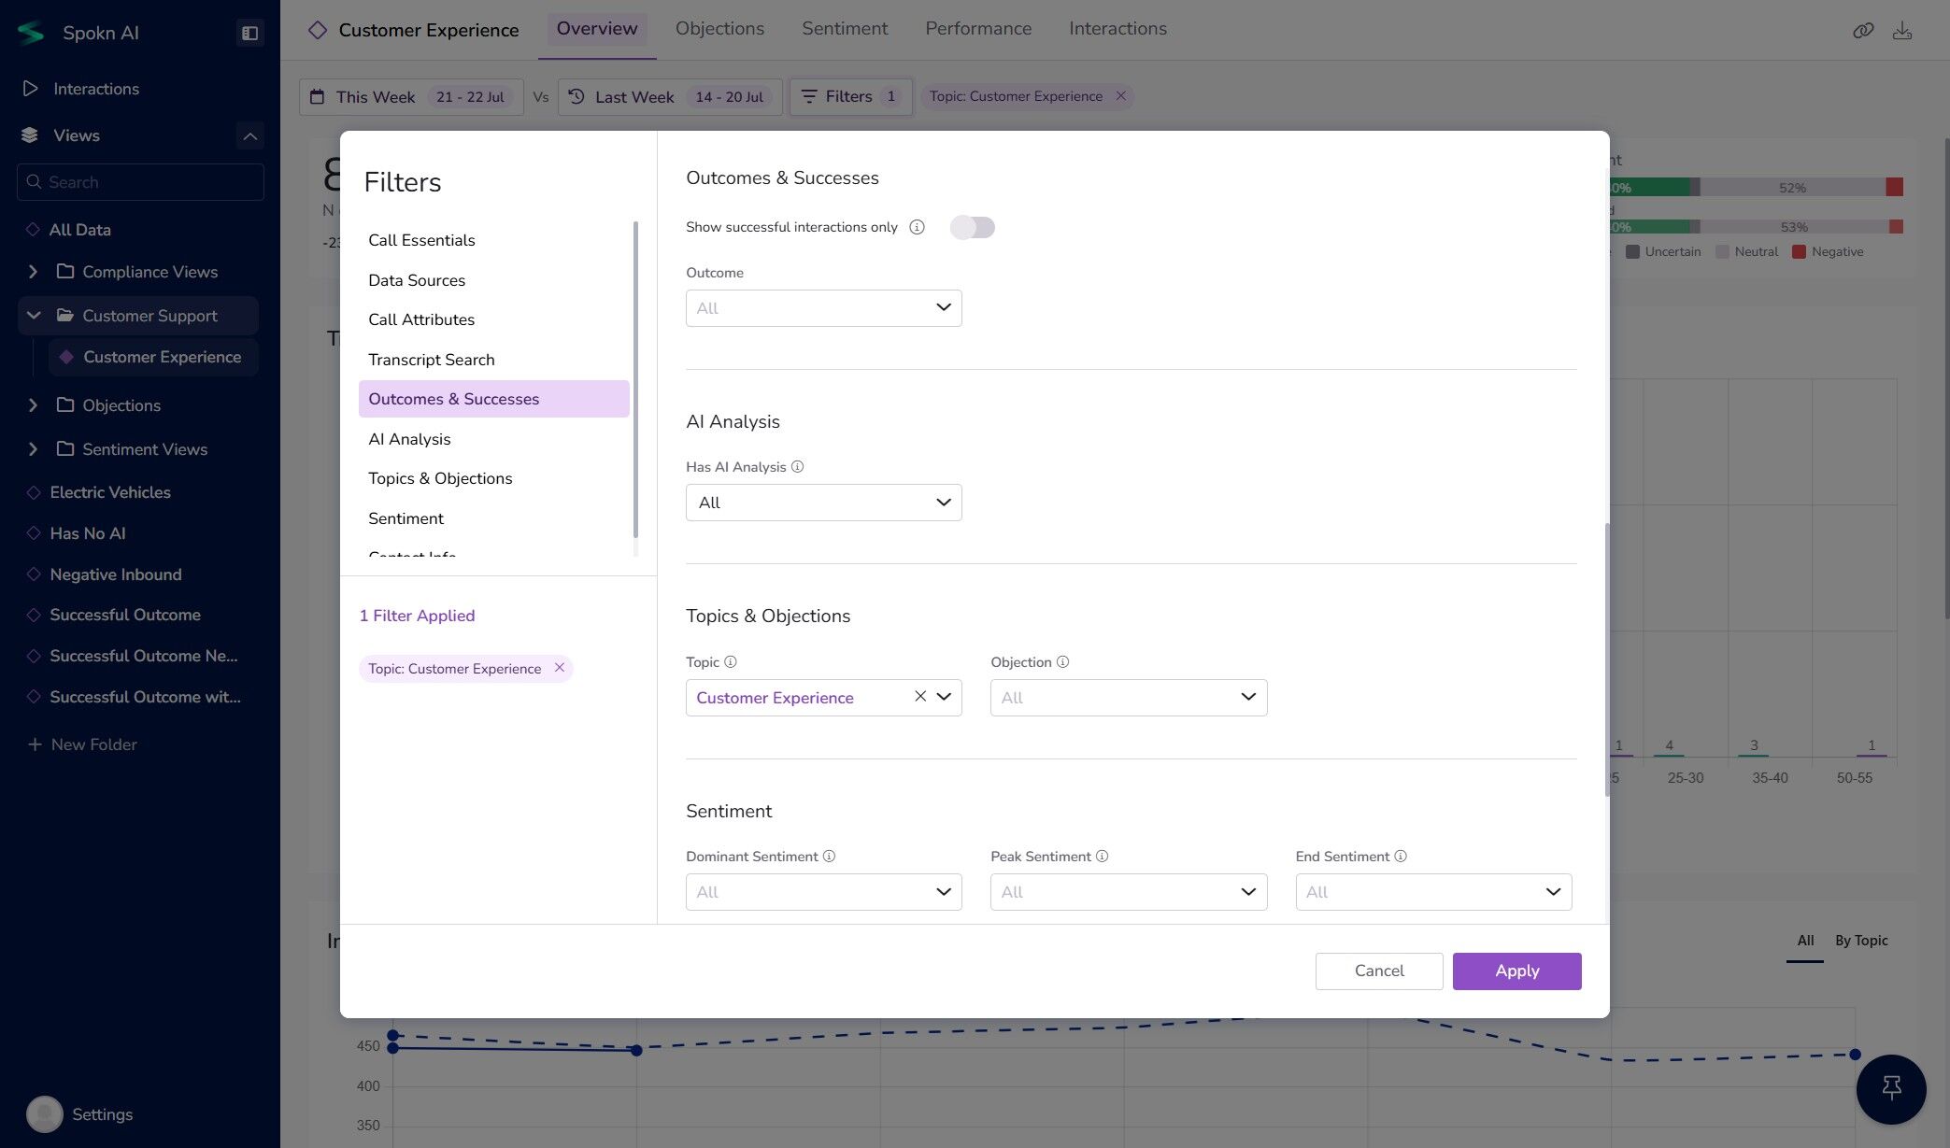
Task: Toggle Show successful interactions only switch
Action: click(972, 227)
